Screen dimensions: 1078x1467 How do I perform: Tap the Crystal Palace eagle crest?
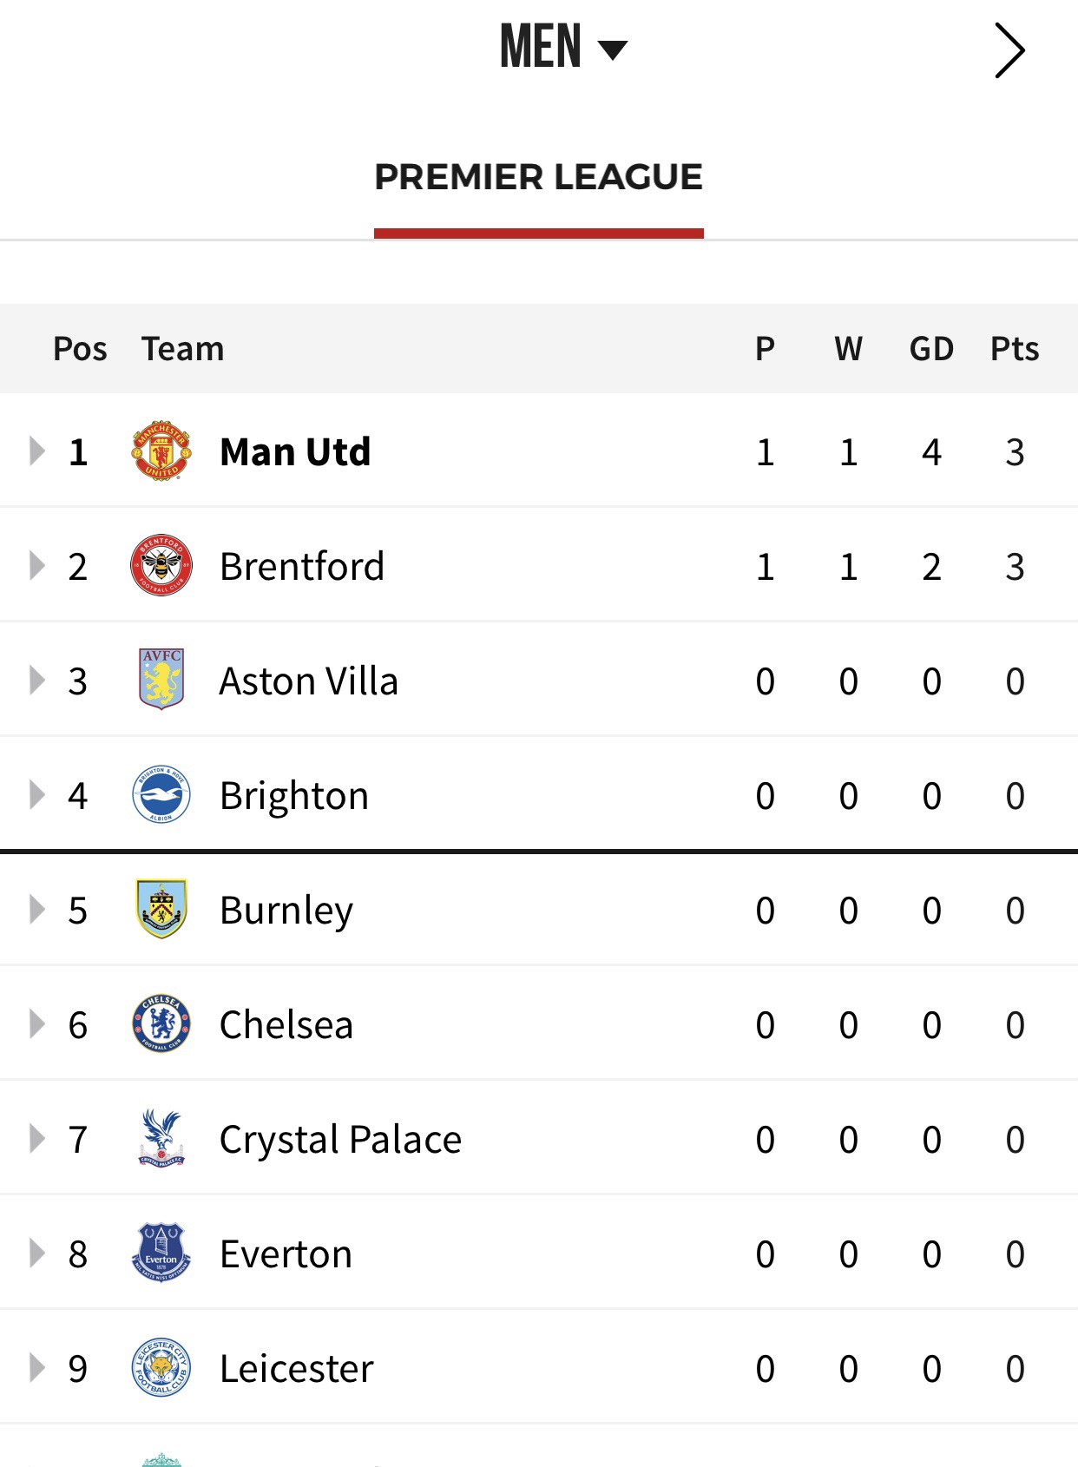pyautogui.click(x=161, y=1138)
